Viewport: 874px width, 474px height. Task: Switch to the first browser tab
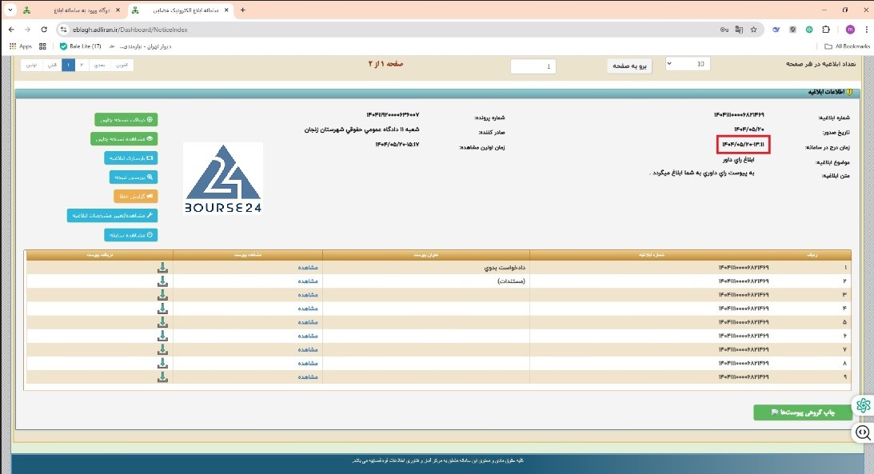[73, 10]
